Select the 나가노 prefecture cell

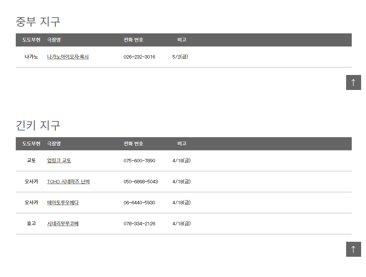pos(31,57)
